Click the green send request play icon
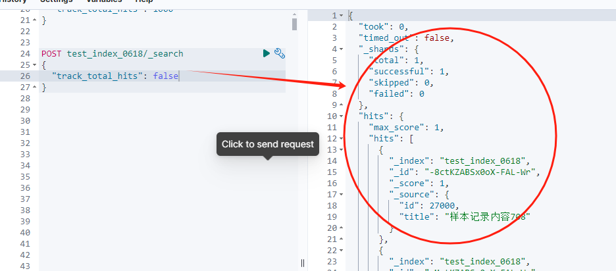616x271 pixels. tap(267, 53)
